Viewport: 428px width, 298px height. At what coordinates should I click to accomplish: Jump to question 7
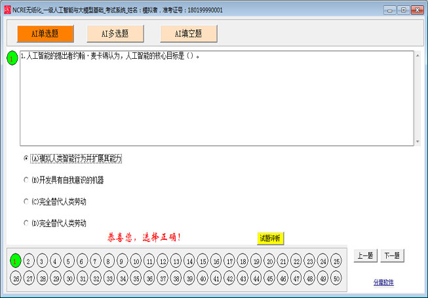pyautogui.click(x=96, y=261)
